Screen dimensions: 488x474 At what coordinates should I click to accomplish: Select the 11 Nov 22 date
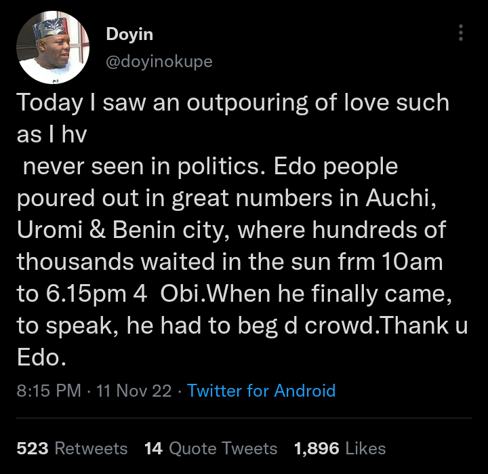pyautogui.click(x=134, y=391)
